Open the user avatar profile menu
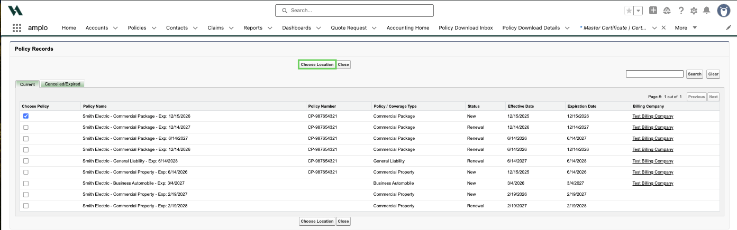The height and width of the screenshot is (230, 737). pos(724,11)
